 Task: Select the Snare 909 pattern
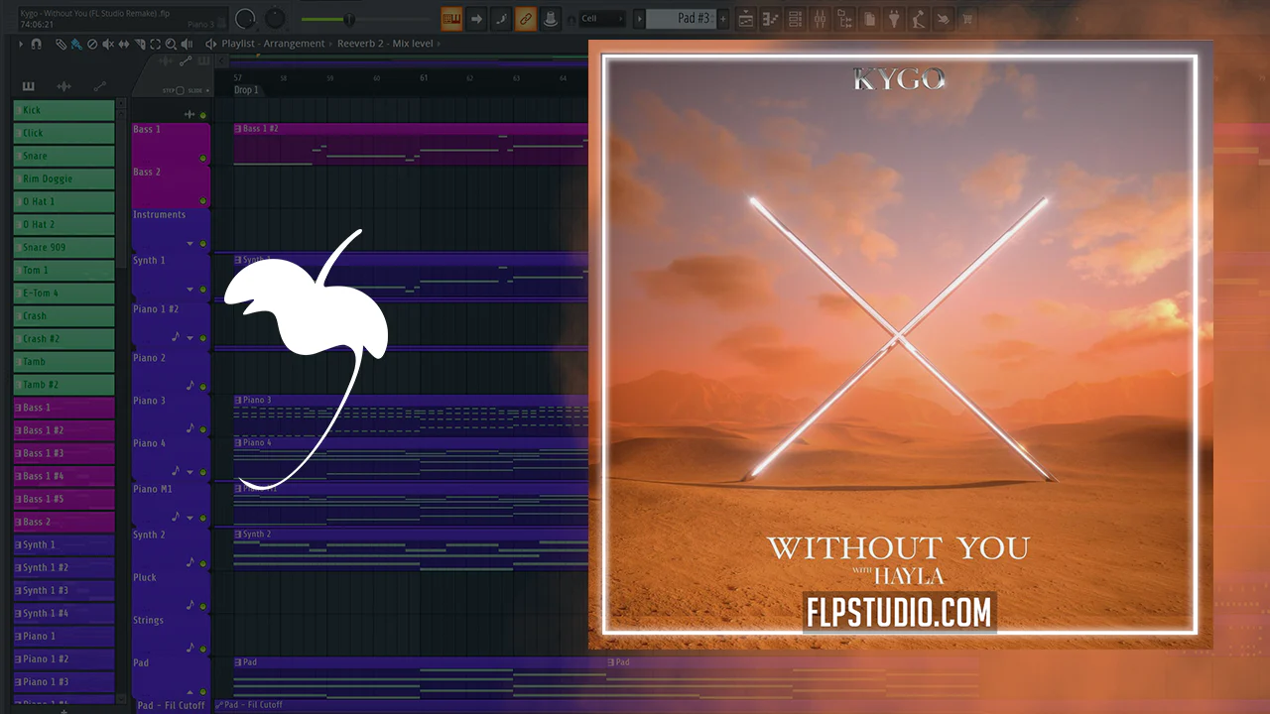(64, 247)
